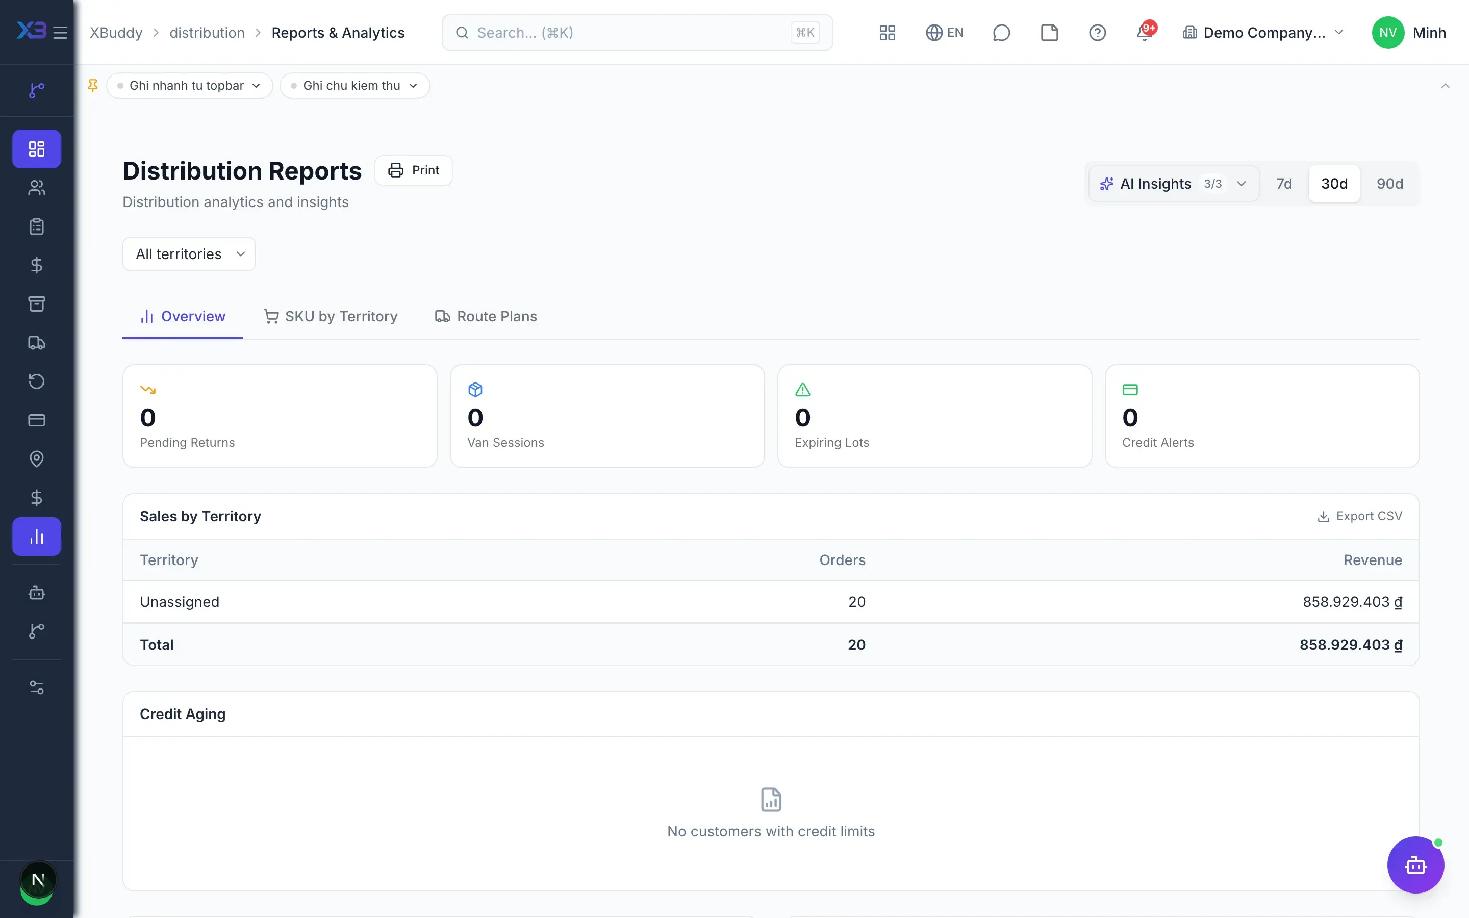Switch to the SKU by Territory tab
Viewport: 1469px width, 918px height.
[331, 316]
